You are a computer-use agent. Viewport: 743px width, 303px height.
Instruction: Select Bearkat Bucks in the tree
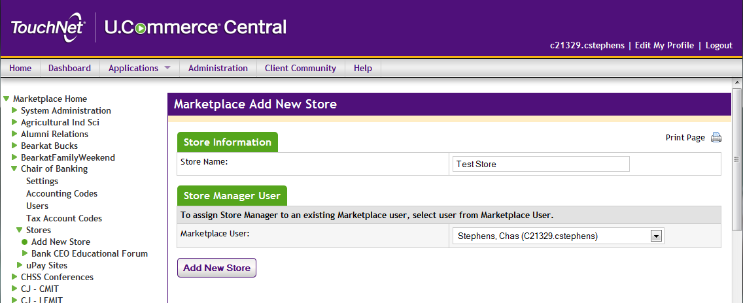click(x=49, y=146)
